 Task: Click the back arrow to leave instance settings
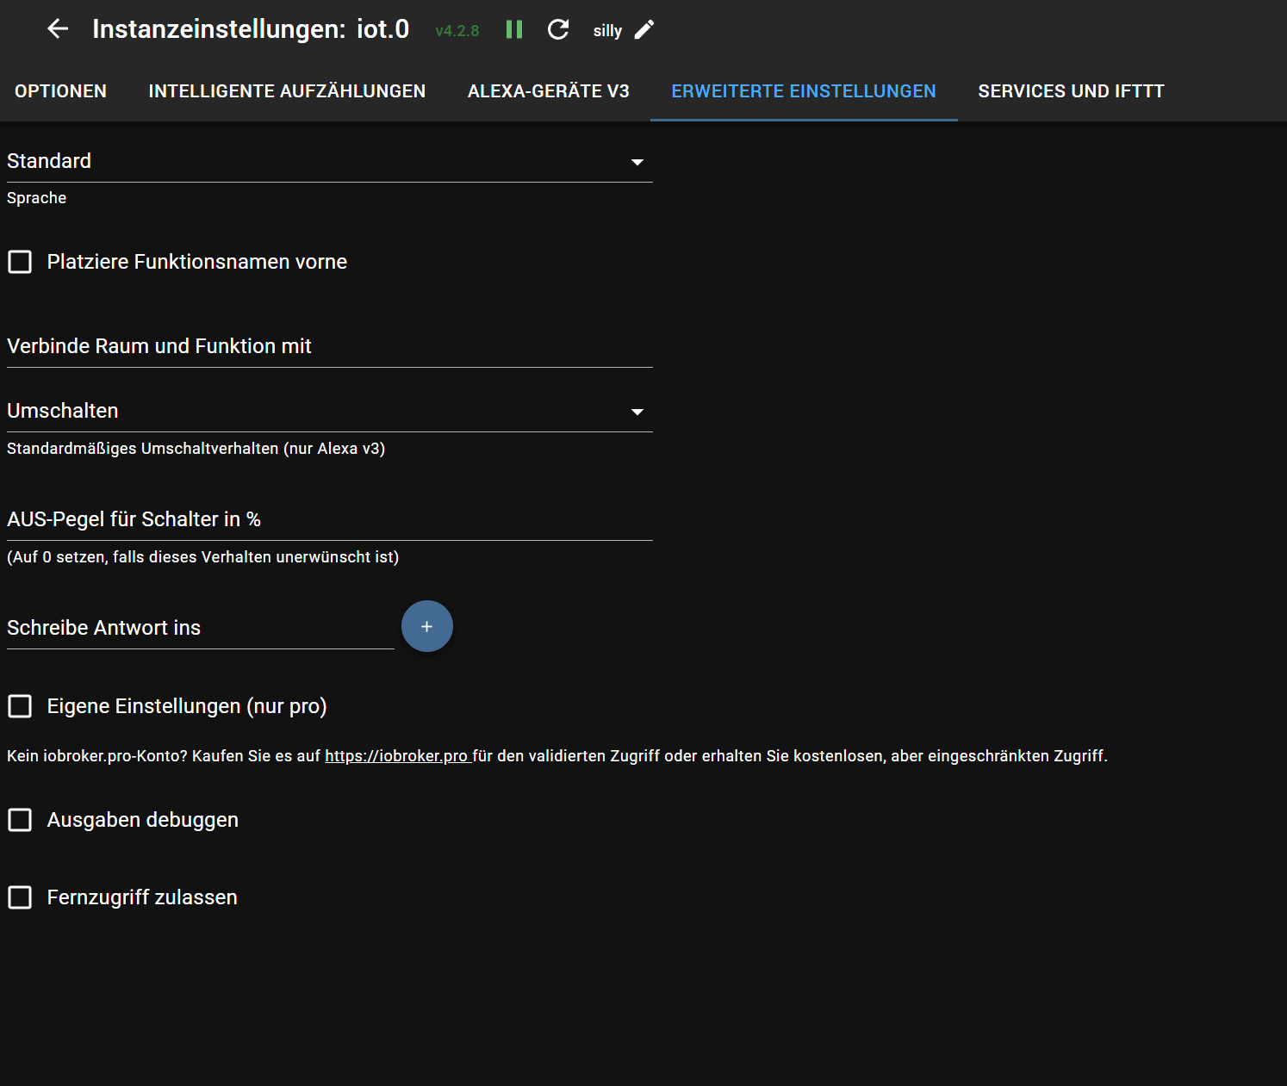58,28
